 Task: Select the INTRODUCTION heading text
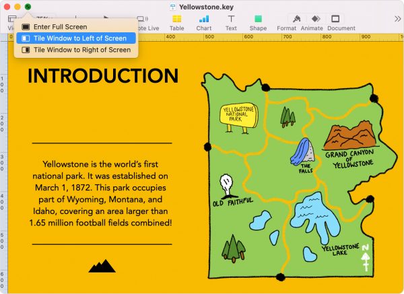103,76
